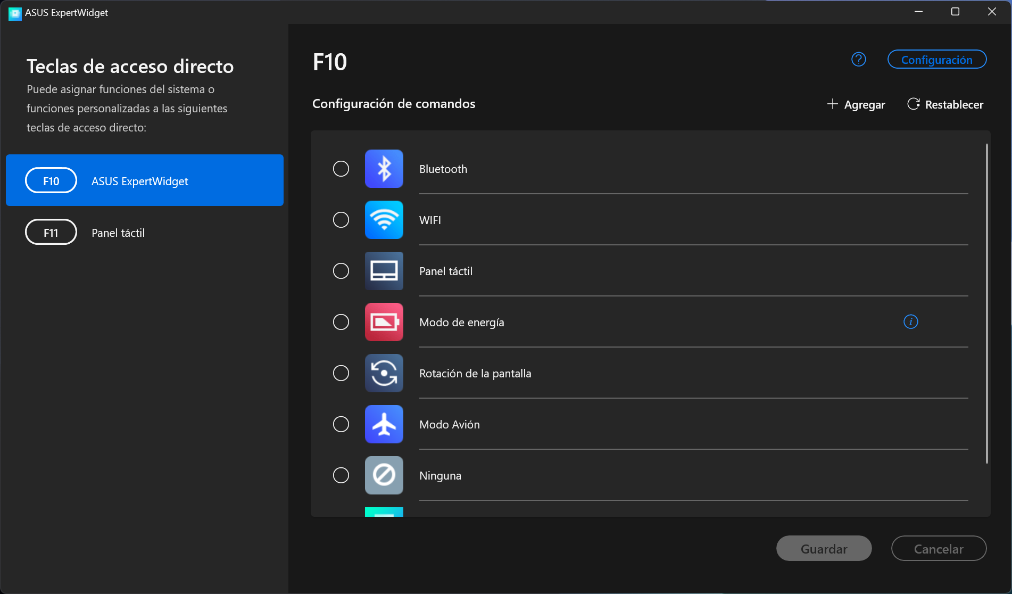Click the Bluetooth icon
1012x594 pixels.
pos(384,169)
